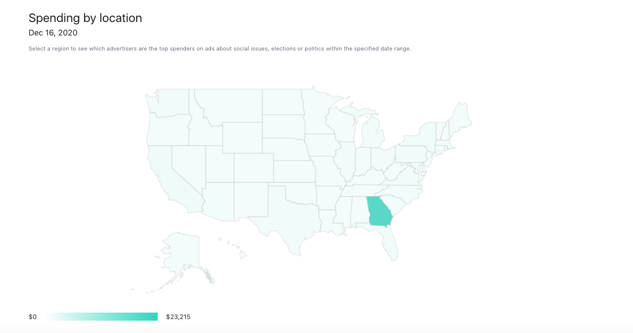Select Kansas on the spending map

pyautogui.click(x=294, y=172)
